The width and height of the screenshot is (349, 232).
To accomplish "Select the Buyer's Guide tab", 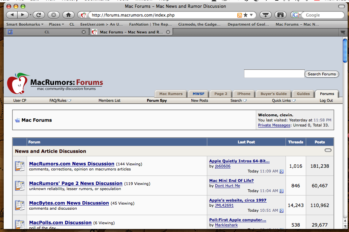I will click(x=273, y=94).
